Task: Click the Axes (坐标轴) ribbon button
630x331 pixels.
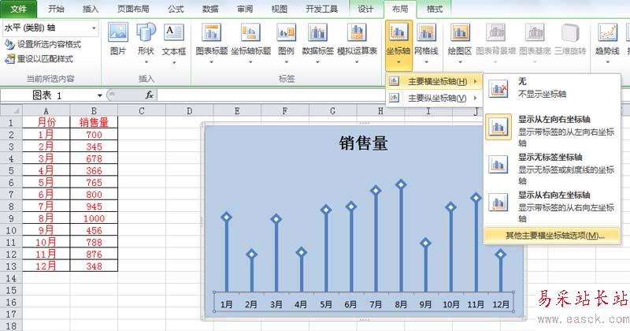Action: [398, 45]
